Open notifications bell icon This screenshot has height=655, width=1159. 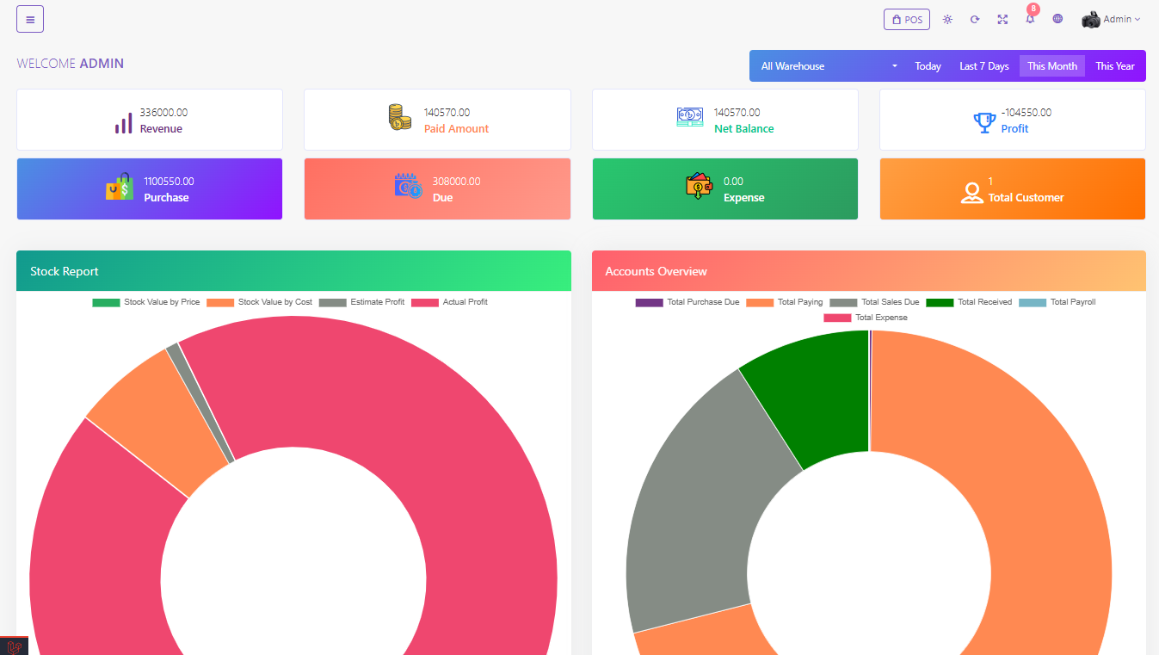coord(1030,19)
